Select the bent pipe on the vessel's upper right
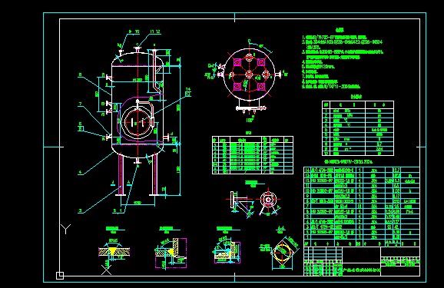The width and height of the screenshot is (444, 288). tap(155, 71)
